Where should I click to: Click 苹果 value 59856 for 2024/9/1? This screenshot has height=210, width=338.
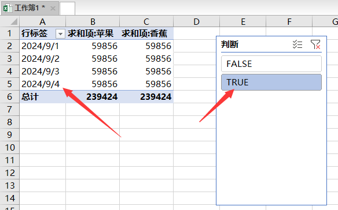click(x=93, y=46)
